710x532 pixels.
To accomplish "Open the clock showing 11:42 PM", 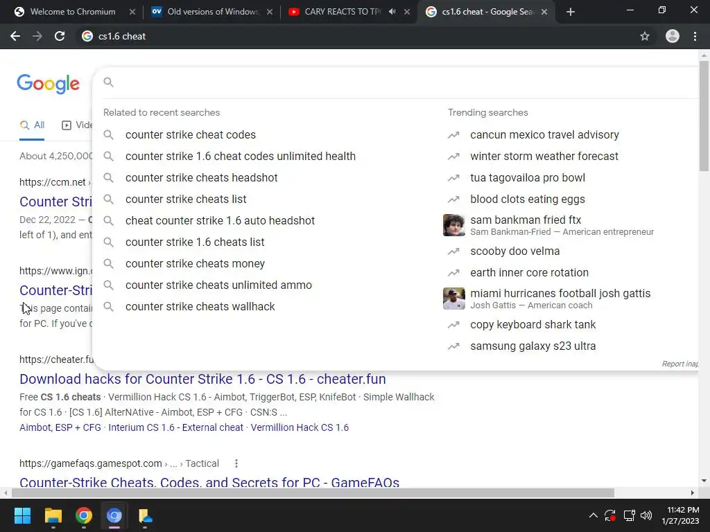I will 680,515.
